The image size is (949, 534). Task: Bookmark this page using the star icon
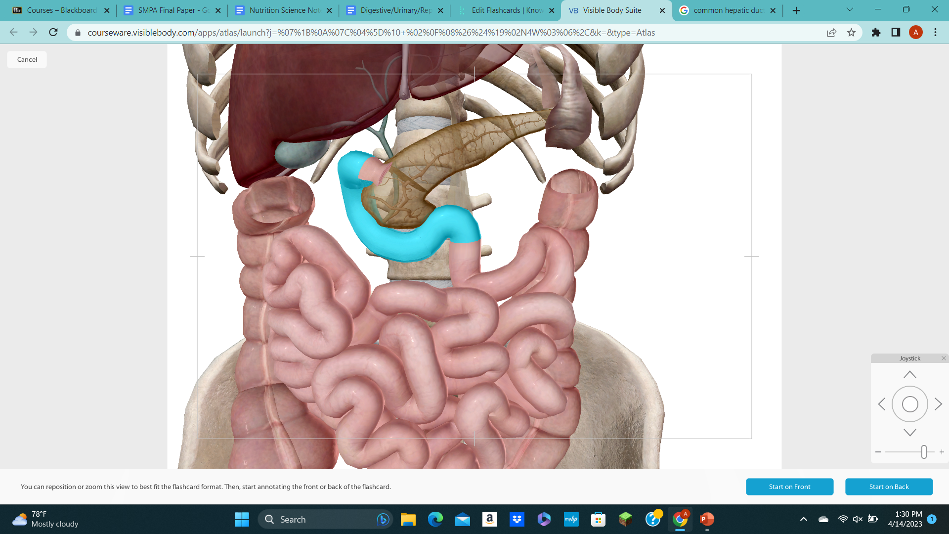coord(852,33)
